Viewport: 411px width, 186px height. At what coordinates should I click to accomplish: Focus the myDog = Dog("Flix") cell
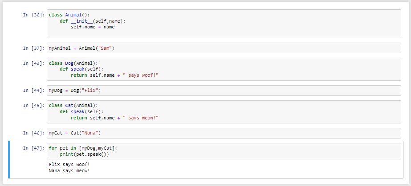[x=223, y=91]
